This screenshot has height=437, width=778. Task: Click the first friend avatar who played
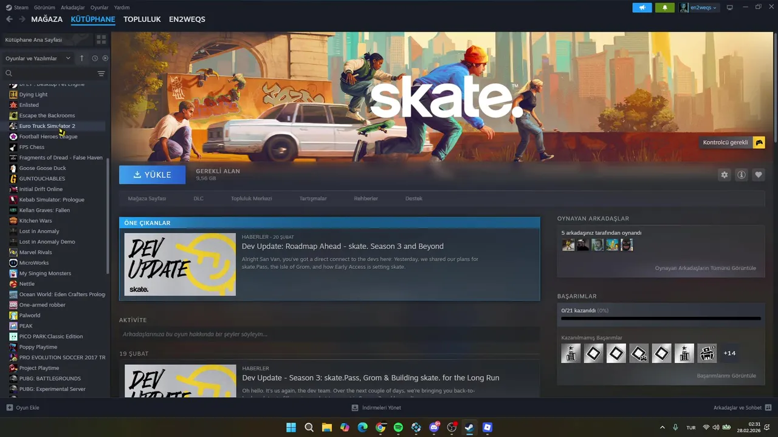click(568, 245)
